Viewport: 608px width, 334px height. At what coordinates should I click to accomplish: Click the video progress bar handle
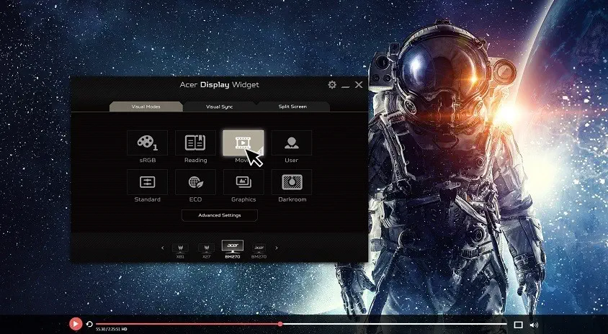280,323
